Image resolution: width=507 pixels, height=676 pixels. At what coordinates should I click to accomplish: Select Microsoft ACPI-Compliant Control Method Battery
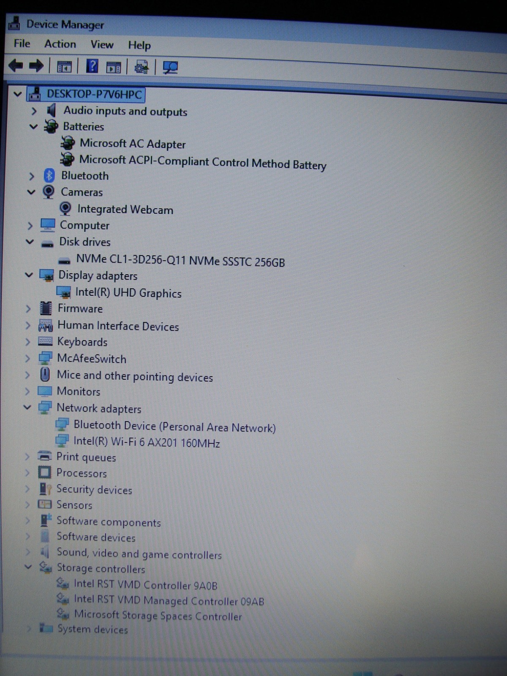(203, 162)
